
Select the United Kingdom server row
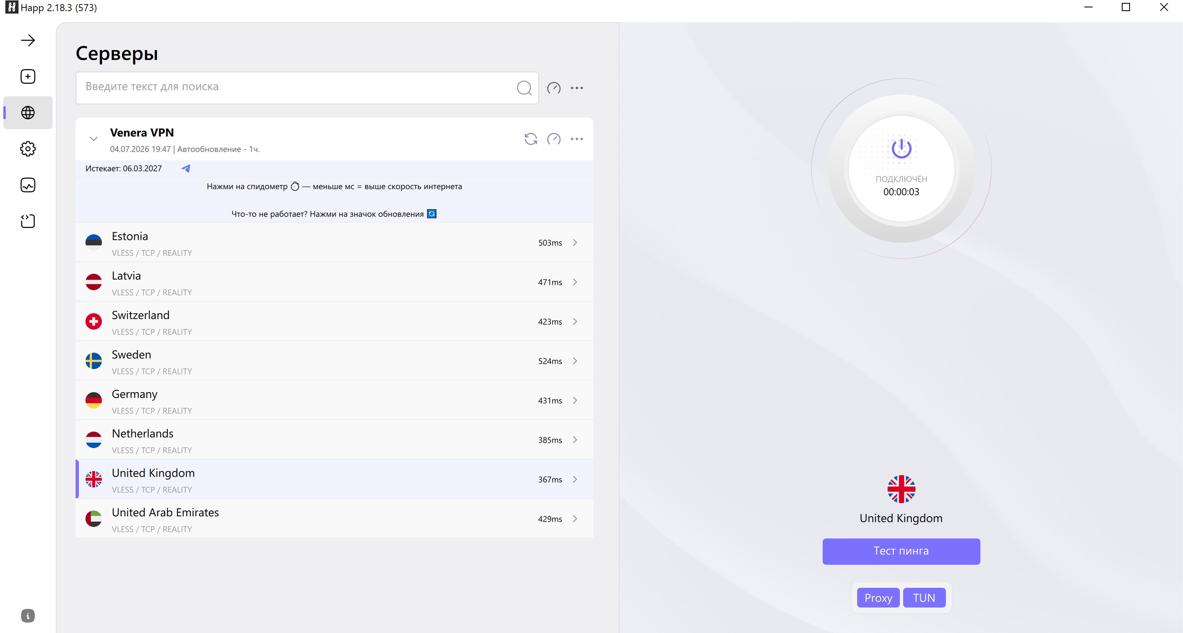334,480
